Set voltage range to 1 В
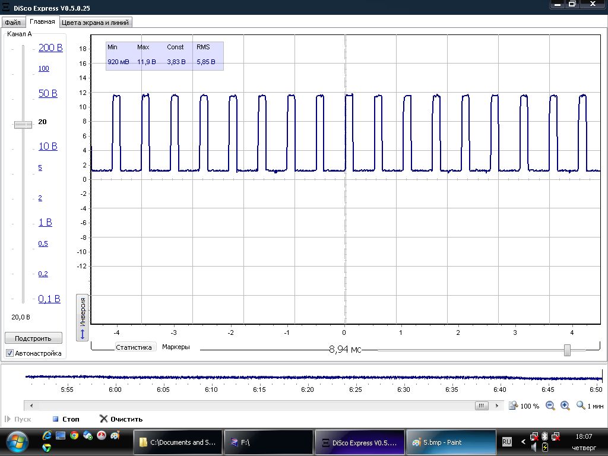 (x=45, y=222)
